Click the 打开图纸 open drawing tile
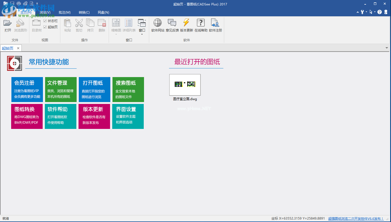This screenshot has width=391, height=222. [95, 90]
